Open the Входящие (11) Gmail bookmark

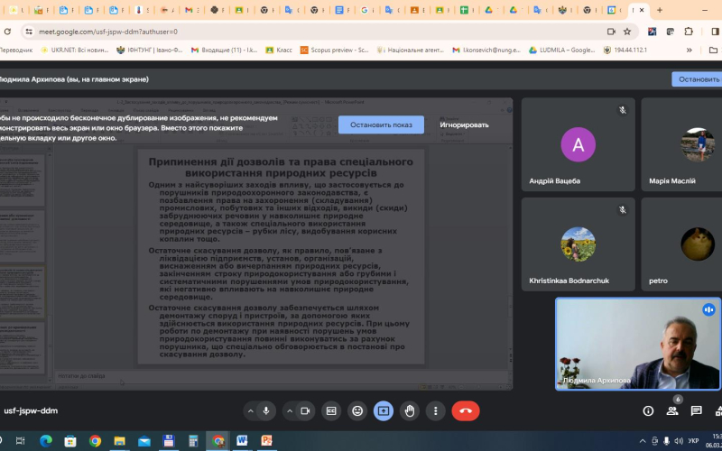(224, 51)
